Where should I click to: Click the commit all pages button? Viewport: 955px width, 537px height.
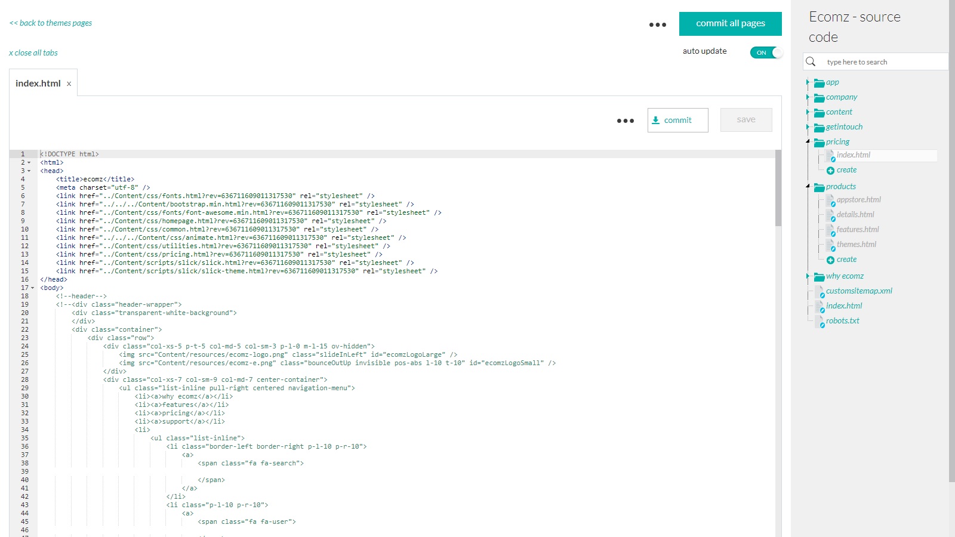pos(731,24)
